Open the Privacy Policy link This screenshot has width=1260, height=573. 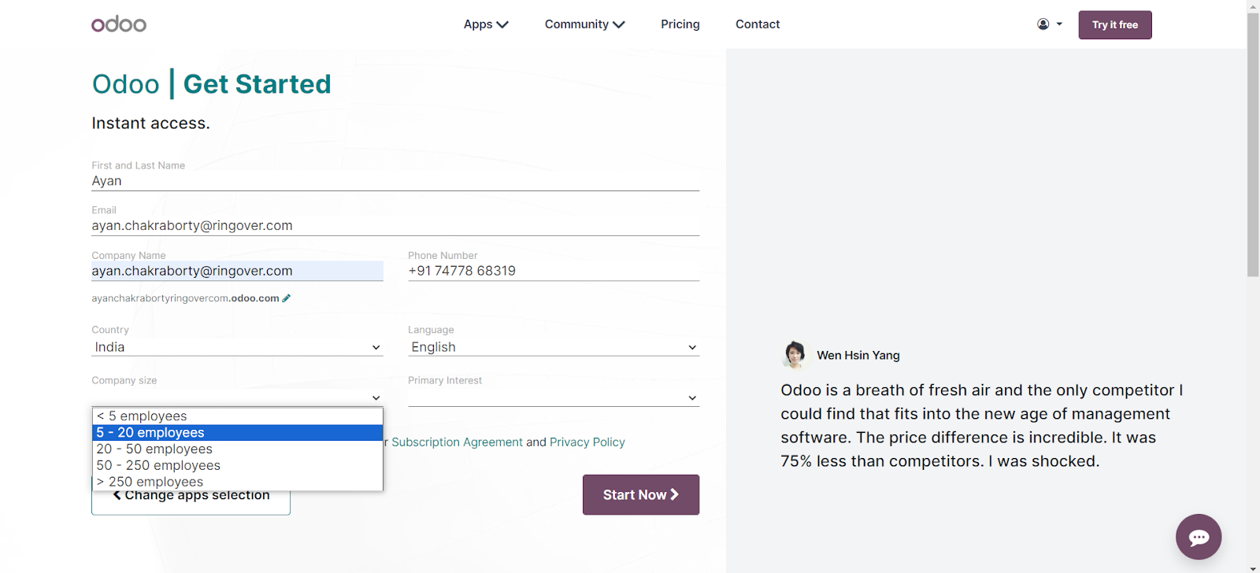pyautogui.click(x=587, y=442)
